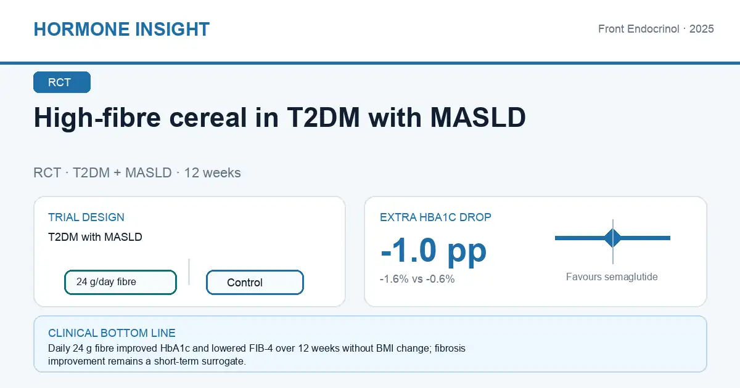Click the TRIAL DESIGN heading
Image resolution: width=740 pixels, height=388 pixels.
click(86, 217)
